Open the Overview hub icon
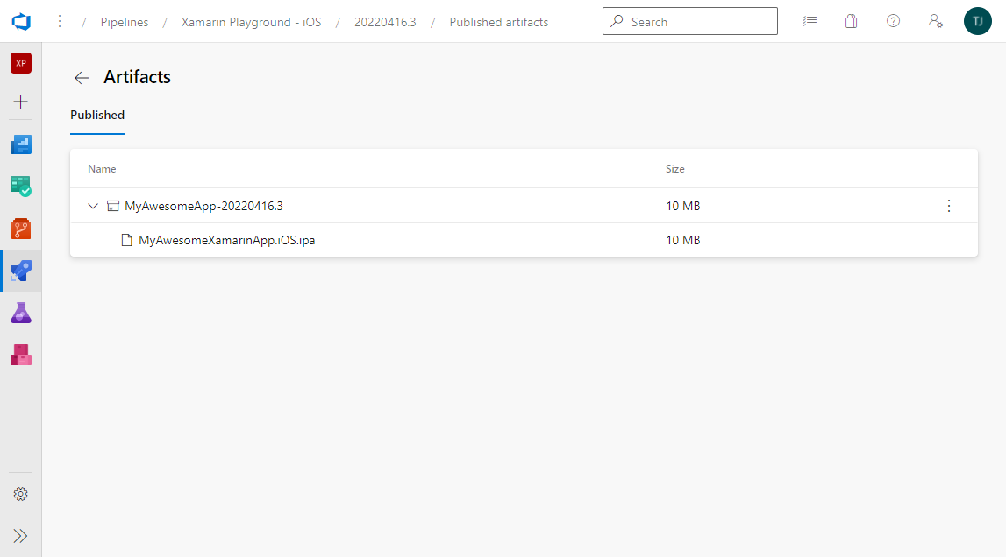Viewport: 1006px width, 557px height. pyautogui.click(x=21, y=145)
